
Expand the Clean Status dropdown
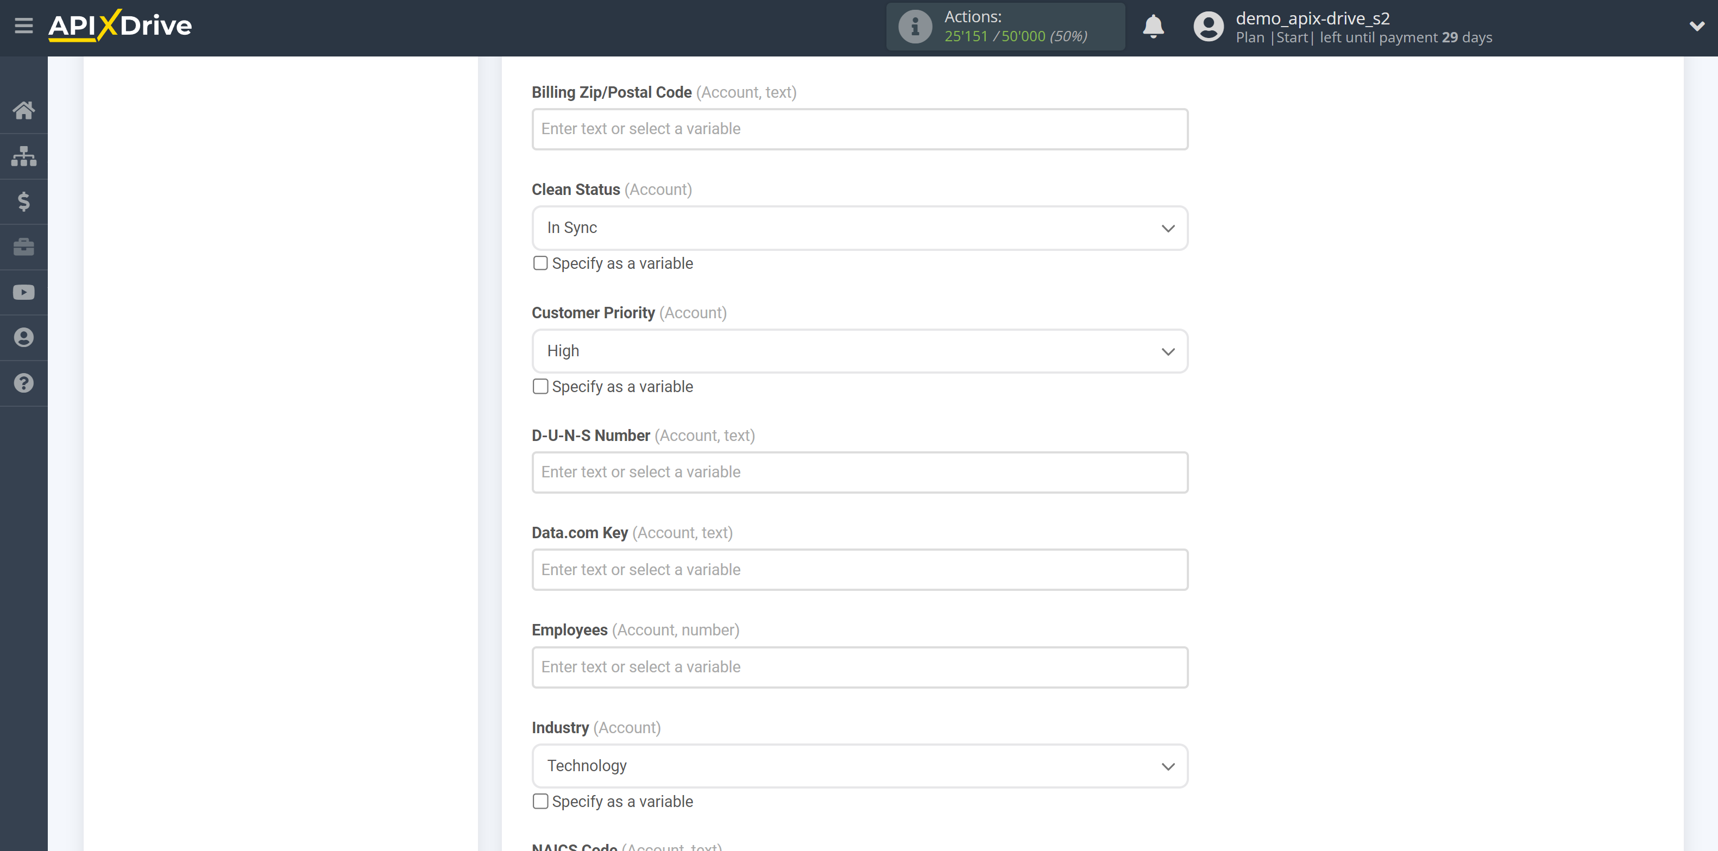(859, 228)
